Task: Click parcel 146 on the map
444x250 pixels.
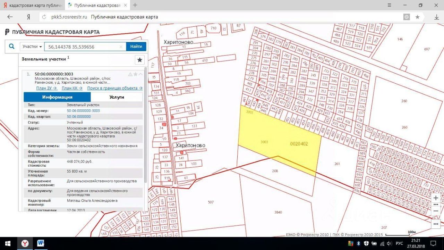Action: point(400,39)
